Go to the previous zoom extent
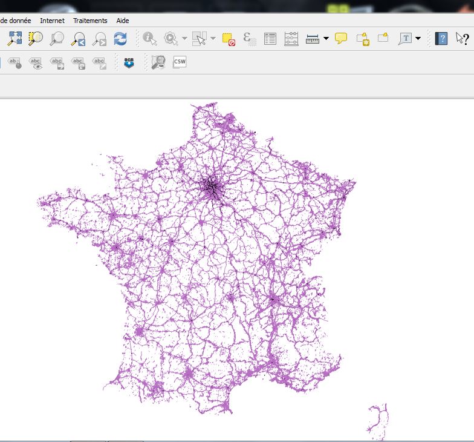 [78, 39]
